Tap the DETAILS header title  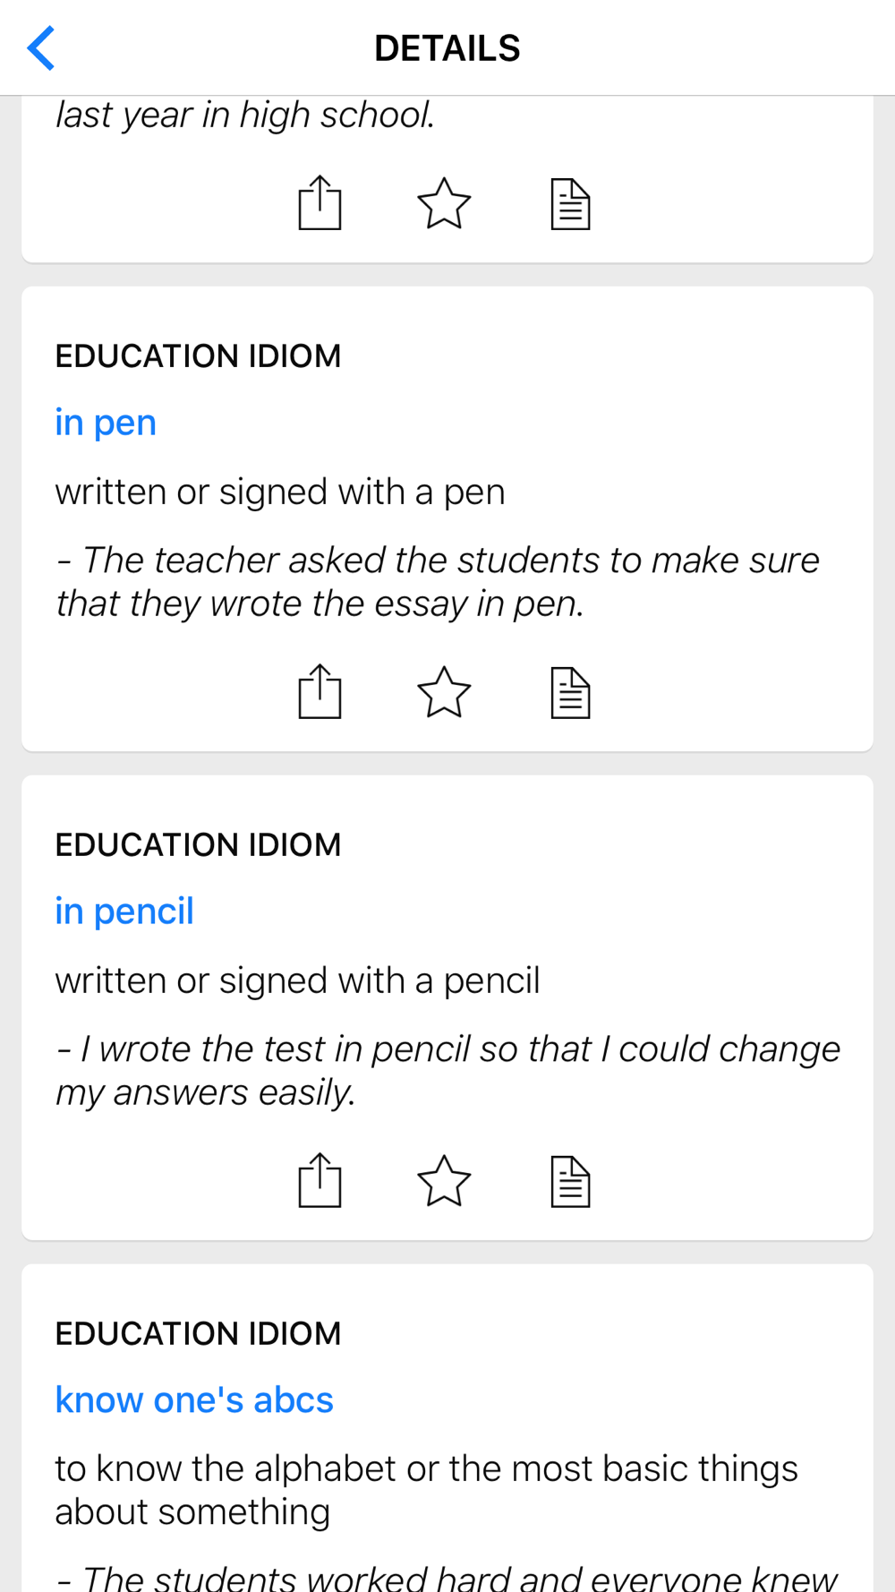click(x=447, y=48)
